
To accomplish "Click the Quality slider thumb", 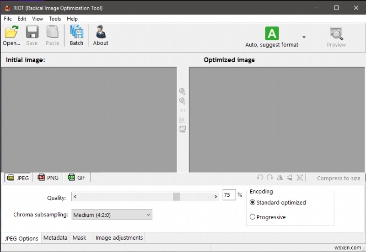I will 177,197.
